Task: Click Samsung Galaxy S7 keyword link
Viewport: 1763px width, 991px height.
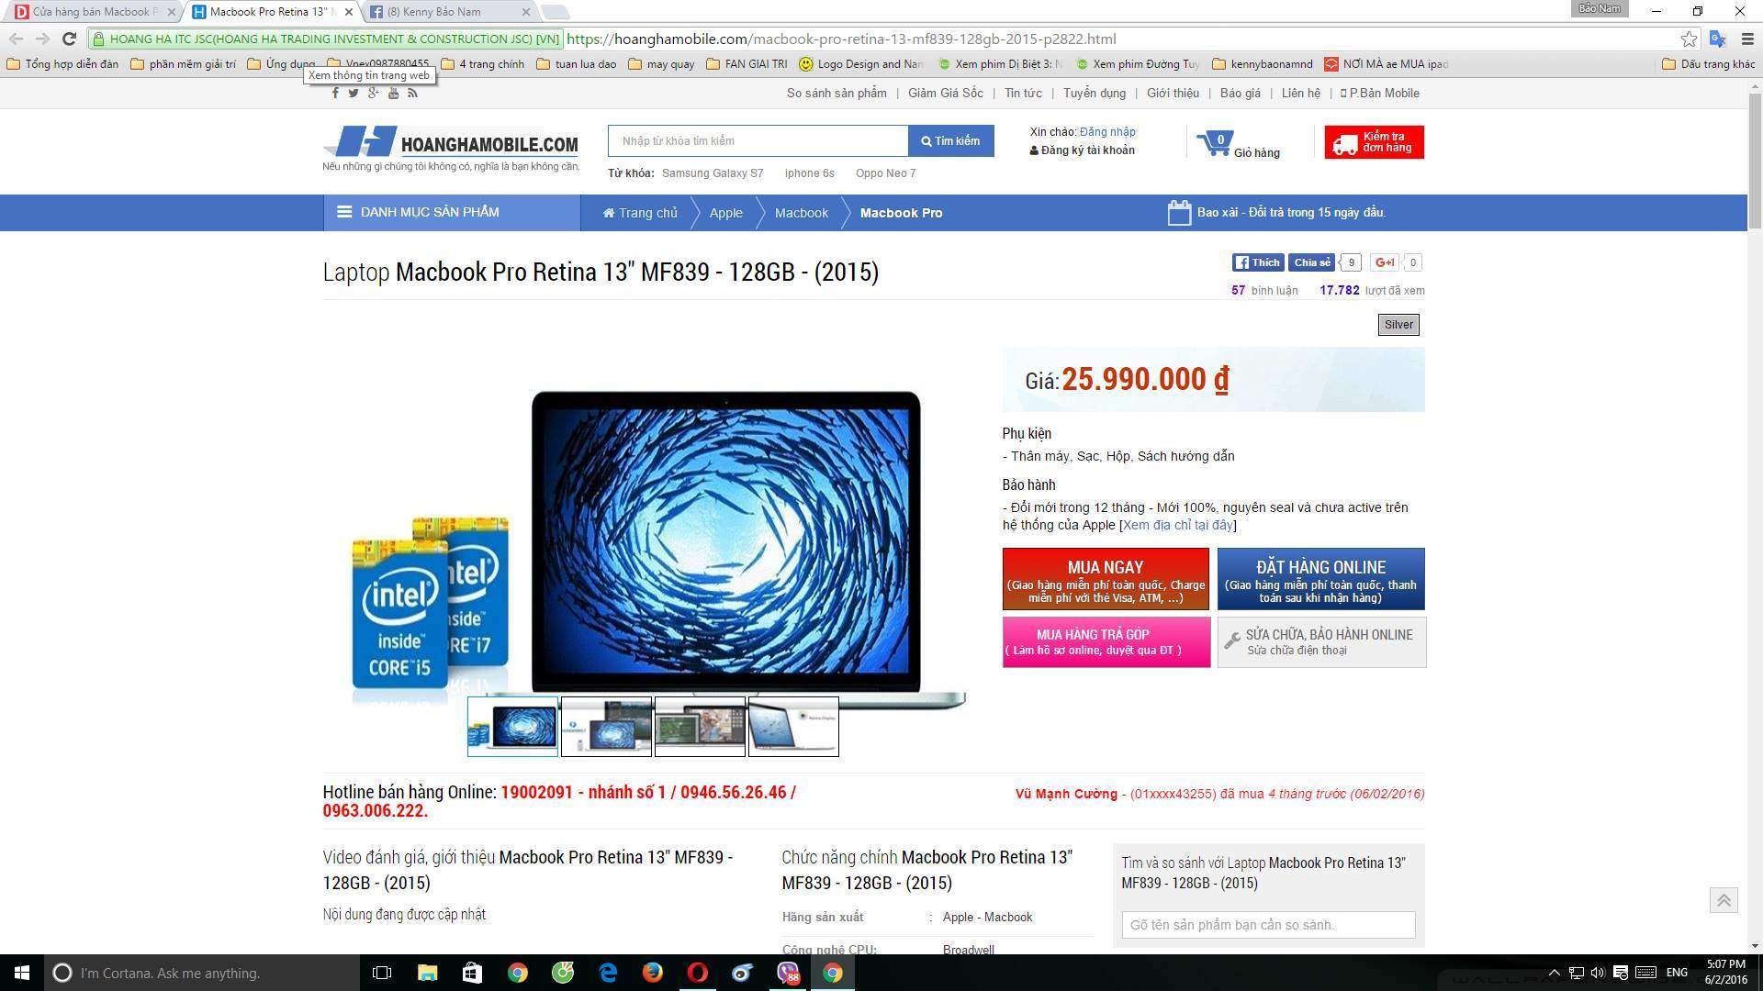Action: coord(712,173)
